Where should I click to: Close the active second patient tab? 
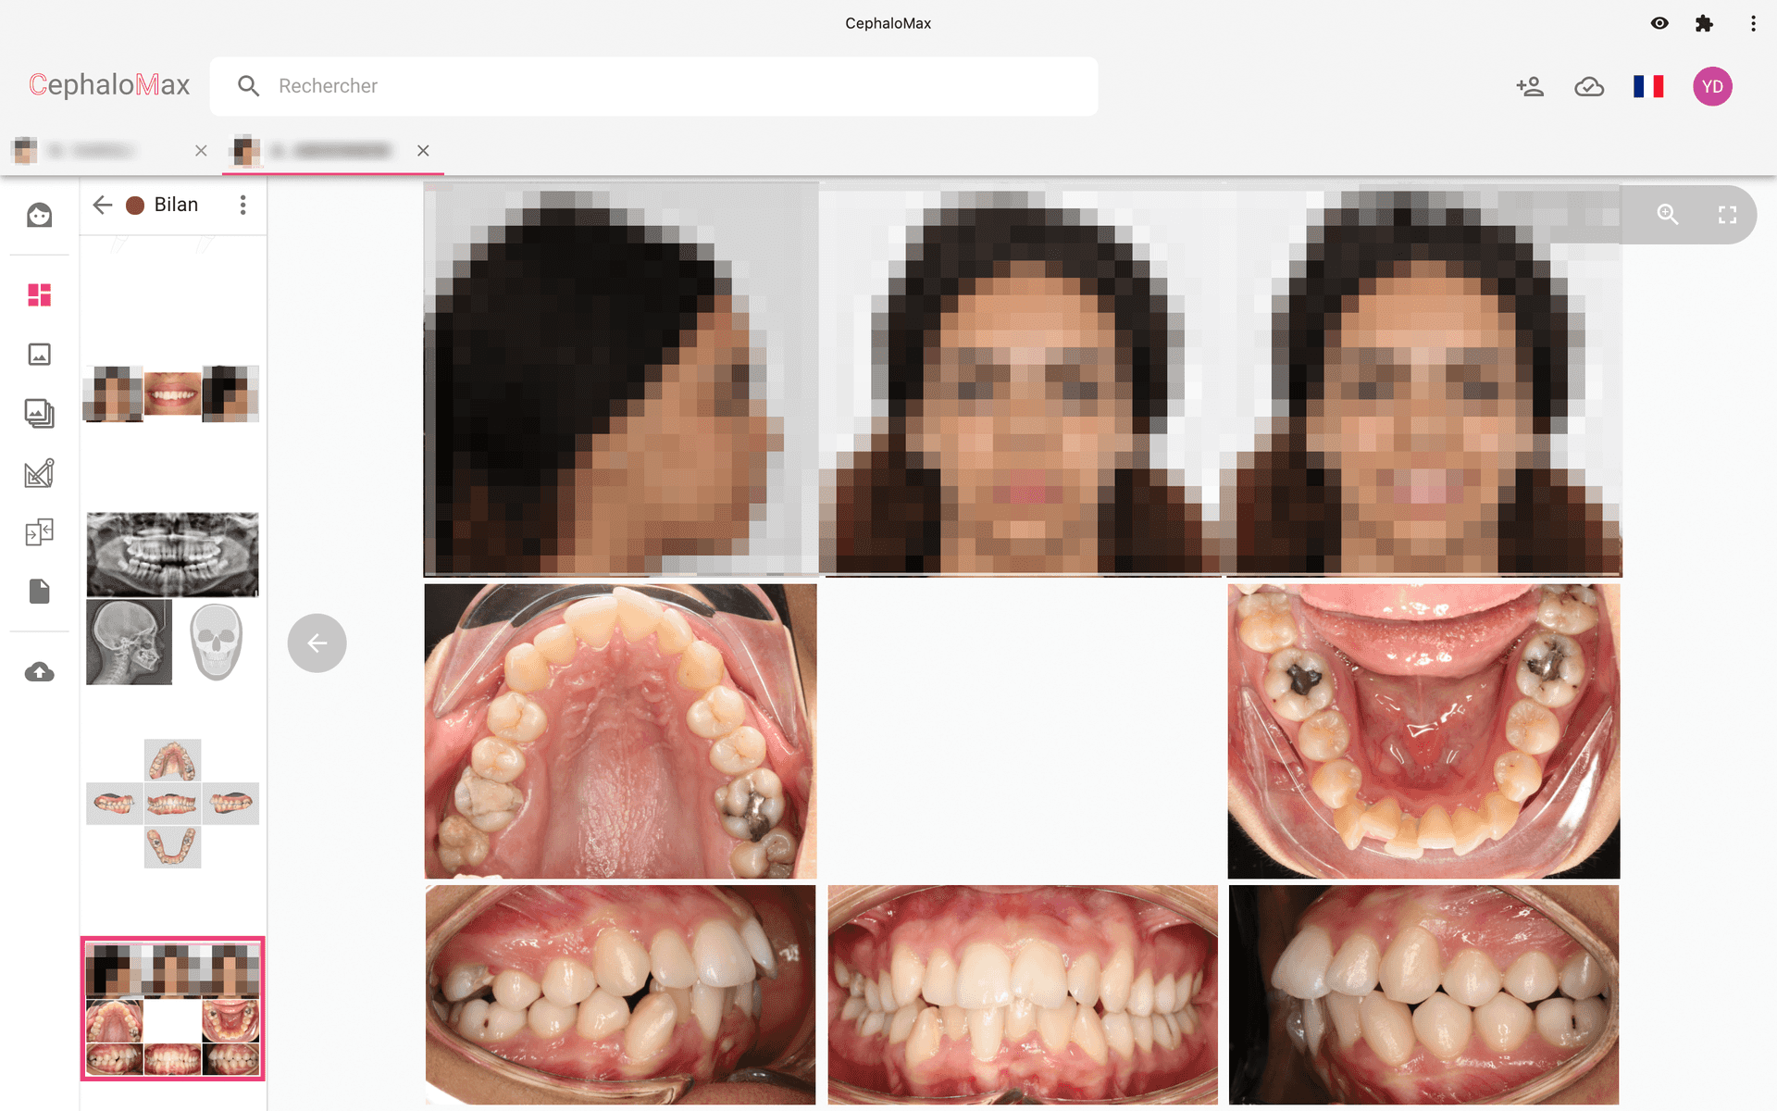point(423,150)
